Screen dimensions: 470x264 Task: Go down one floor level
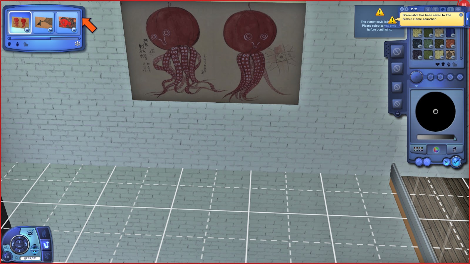coord(35,252)
